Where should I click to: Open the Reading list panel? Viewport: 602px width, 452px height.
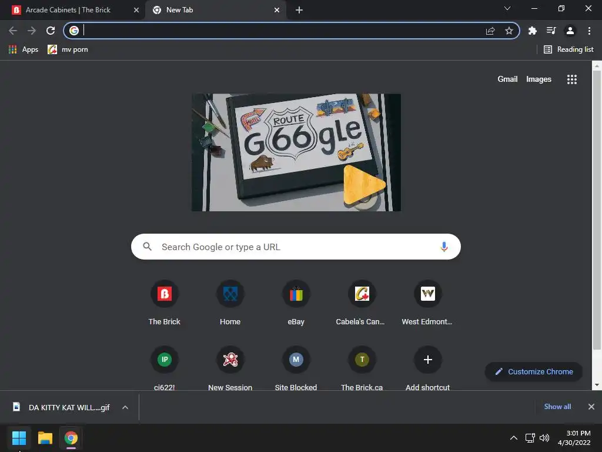coord(568,49)
